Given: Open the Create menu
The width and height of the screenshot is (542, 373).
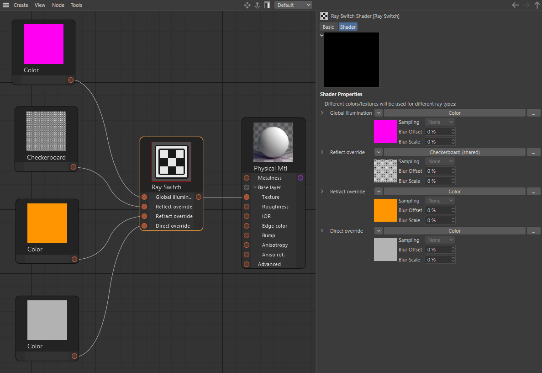Looking at the screenshot, I should pos(21,5).
